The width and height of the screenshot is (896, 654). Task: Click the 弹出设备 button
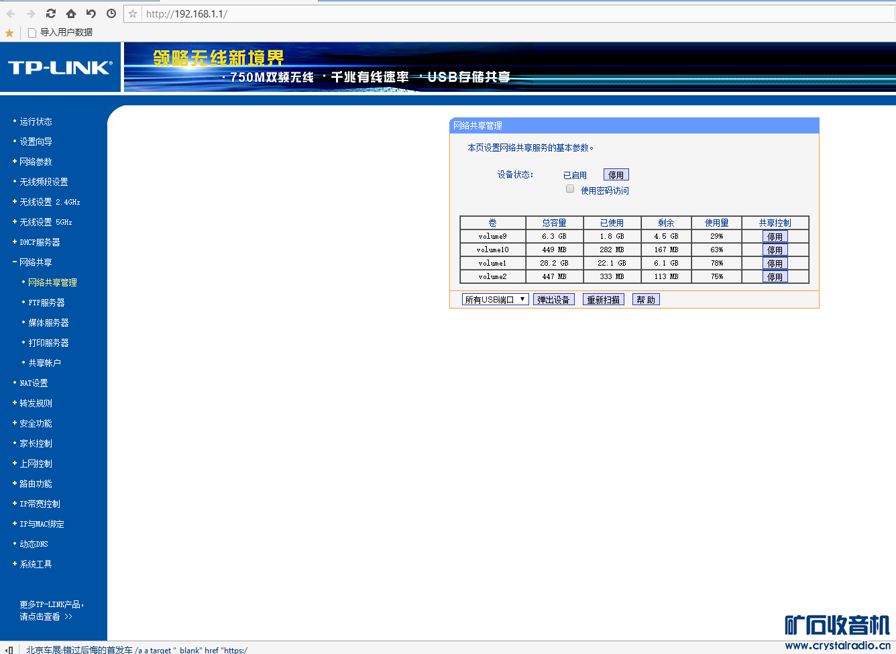pyautogui.click(x=553, y=299)
